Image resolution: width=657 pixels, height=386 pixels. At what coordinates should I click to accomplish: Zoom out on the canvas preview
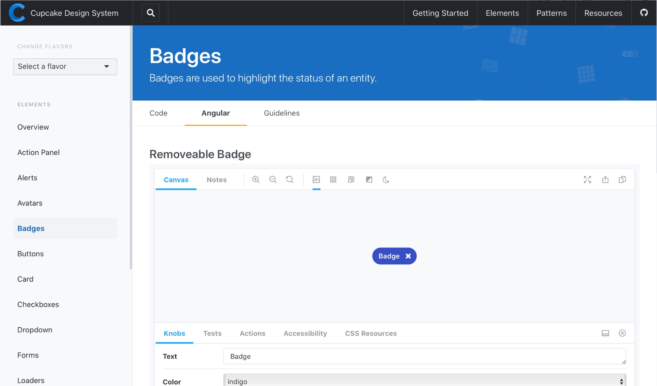pyautogui.click(x=273, y=179)
